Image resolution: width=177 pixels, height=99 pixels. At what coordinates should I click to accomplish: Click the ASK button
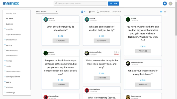click(x=113, y=3)
